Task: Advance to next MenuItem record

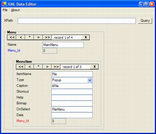Action: [x=47, y=67]
